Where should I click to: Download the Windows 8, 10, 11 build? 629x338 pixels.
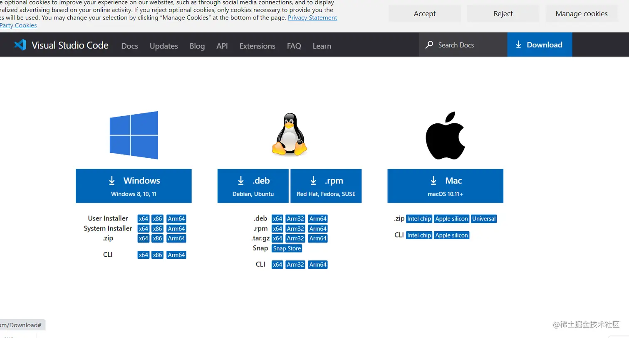134,186
